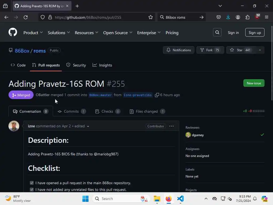Open the comment options ellipsis menu

[171, 126]
